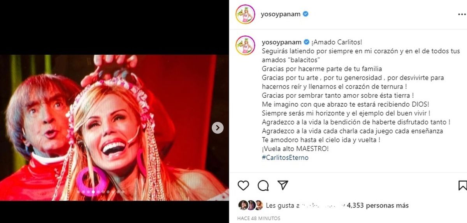The width and height of the screenshot is (467, 223).
Task: Click liker avatars next to Les gusta
Action: click(x=251, y=205)
